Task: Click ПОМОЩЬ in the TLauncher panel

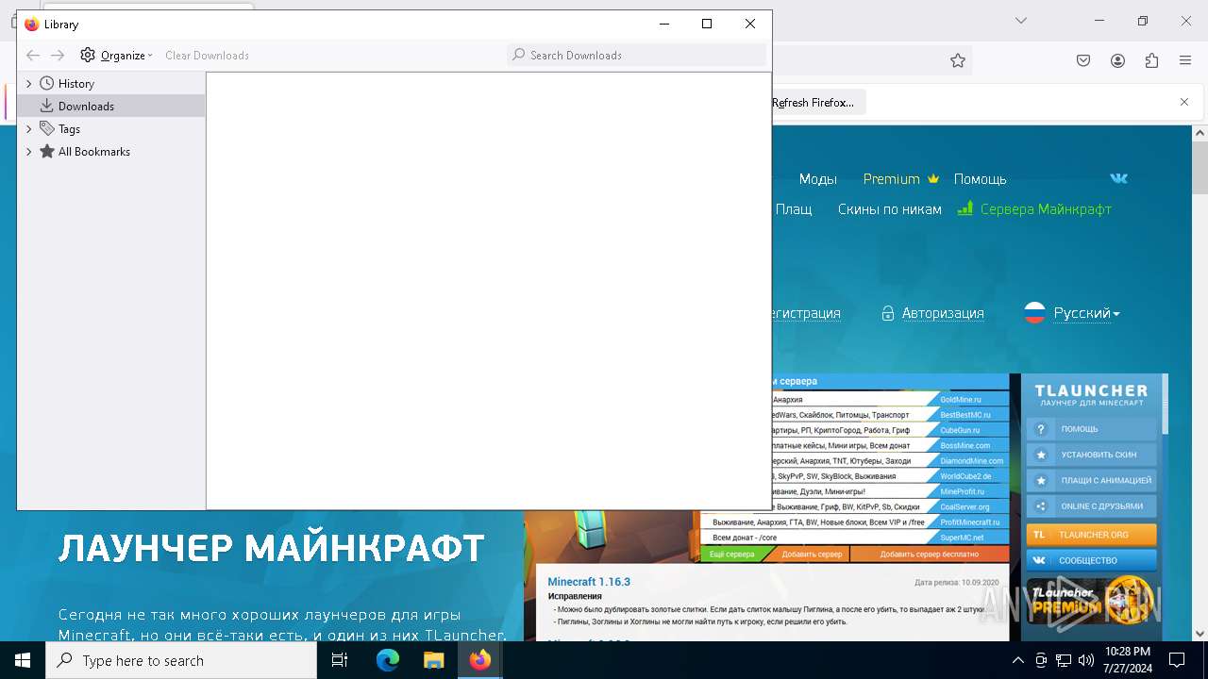Action: click(1092, 429)
